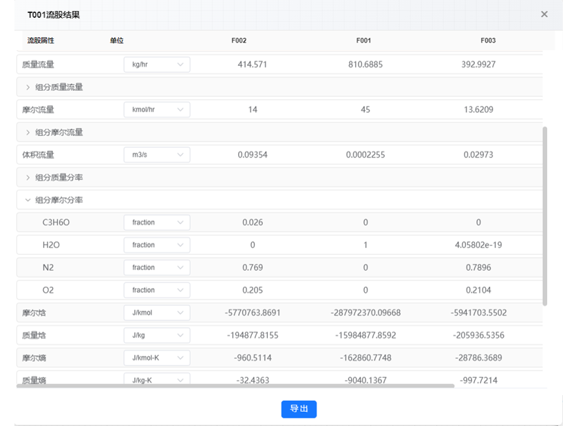This screenshot has width=563, height=426.
Task: Close the T001流股结果 dialog
Action: click(x=544, y=14)
